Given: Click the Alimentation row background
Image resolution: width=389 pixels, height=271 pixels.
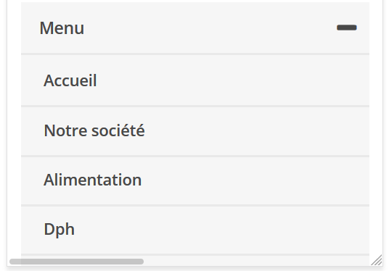Looking at the screenshot, I should point(195,181).
